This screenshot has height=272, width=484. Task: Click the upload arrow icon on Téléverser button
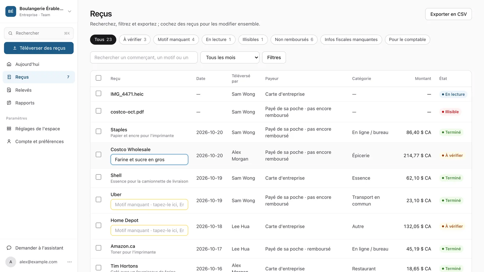point(15,48)
